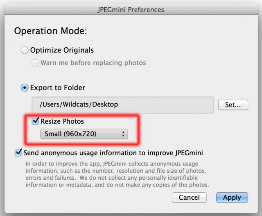Open the Small (960x720) size dropdown
Screen dimensions: 262x216
(84, 134)
